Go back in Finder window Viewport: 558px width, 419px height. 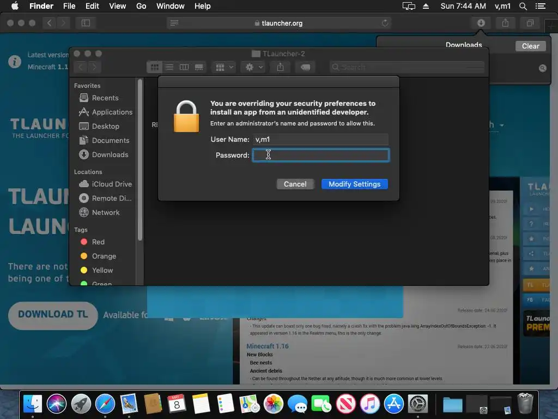pos(81,67)
